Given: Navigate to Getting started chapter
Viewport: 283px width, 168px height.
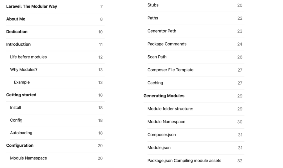Looking at the screenshot, I should (x=21, y=95).
